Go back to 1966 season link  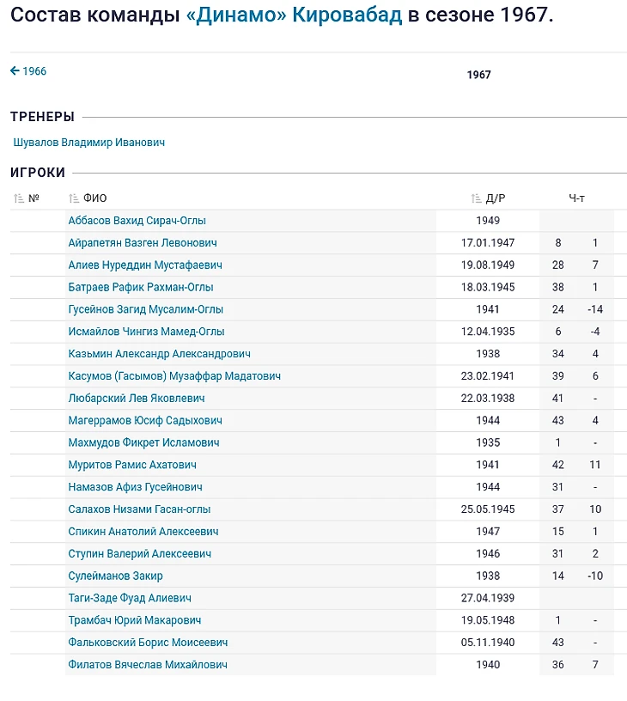point(28,71)
